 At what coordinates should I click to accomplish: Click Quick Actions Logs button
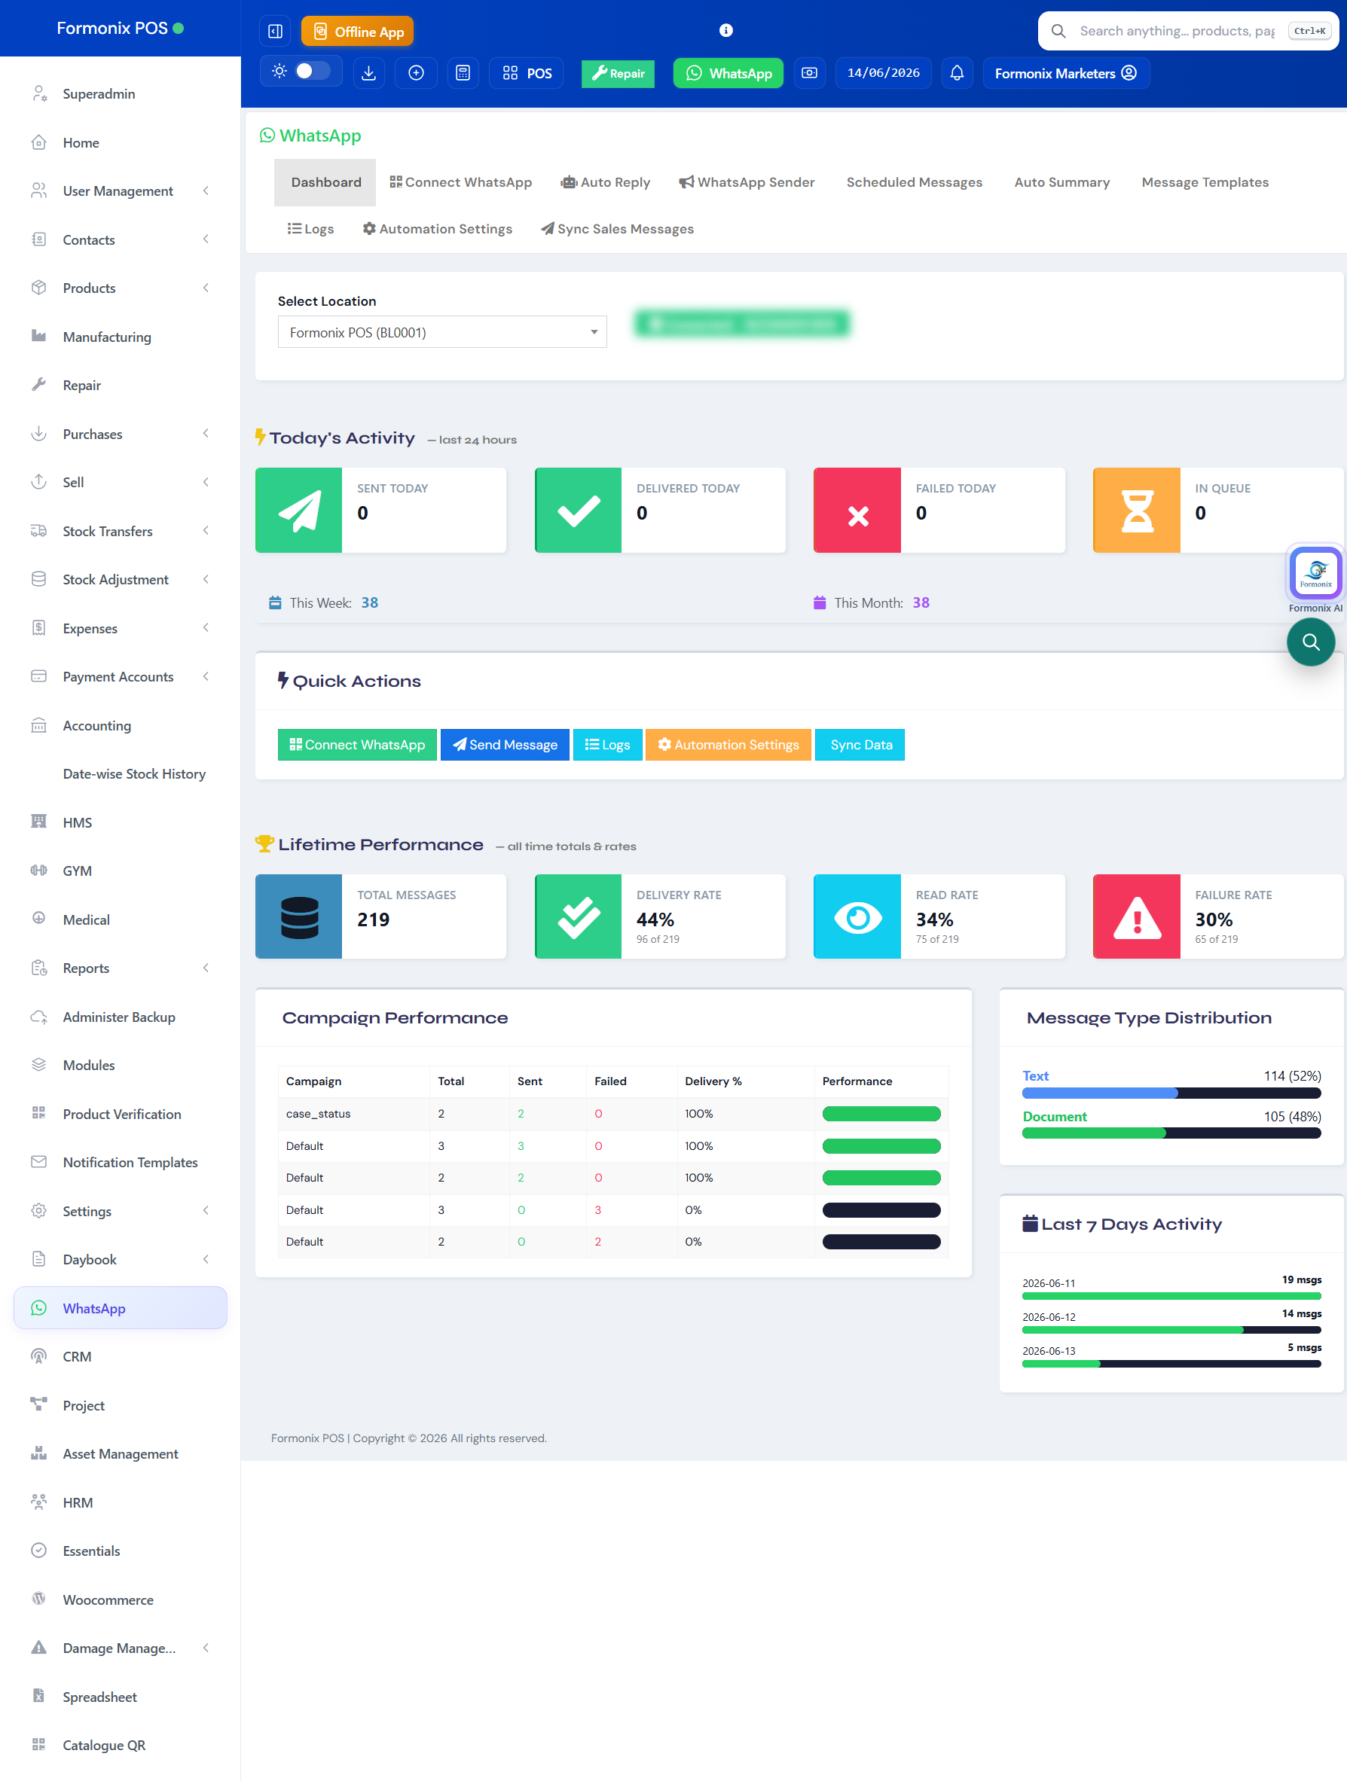coord(607,745)
